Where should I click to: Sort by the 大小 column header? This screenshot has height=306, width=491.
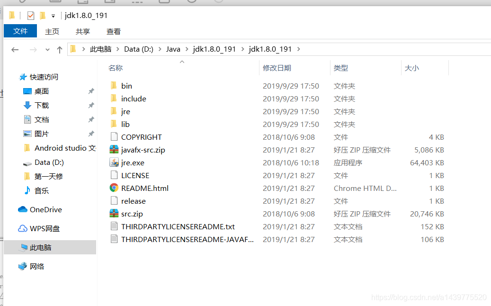[412, 68]
